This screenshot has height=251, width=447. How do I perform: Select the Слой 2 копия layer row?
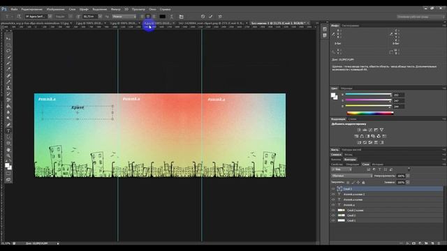[x=386, y=211]
